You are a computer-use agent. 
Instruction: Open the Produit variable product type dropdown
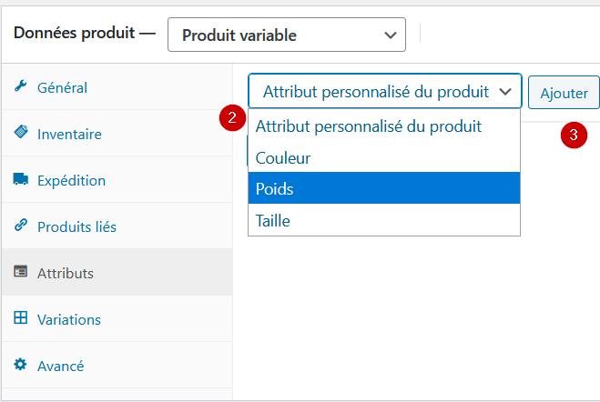pyautogui.click(x=287, y=35)
